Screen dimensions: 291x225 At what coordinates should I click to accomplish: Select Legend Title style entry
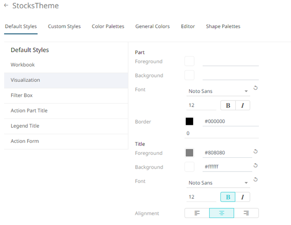pyautogui.click(x=25, y=126)
